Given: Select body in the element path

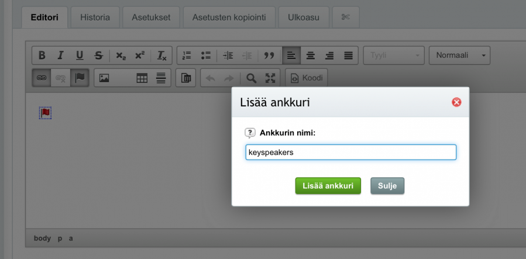Looking at the screenshot, I should click(x=42, y=239).
